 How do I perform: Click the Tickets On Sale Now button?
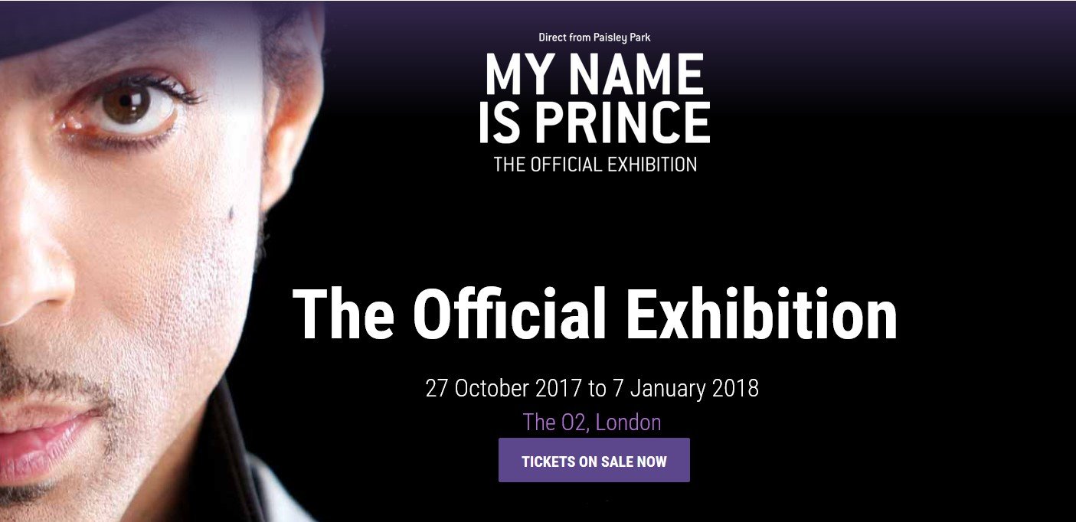point(594,460)
